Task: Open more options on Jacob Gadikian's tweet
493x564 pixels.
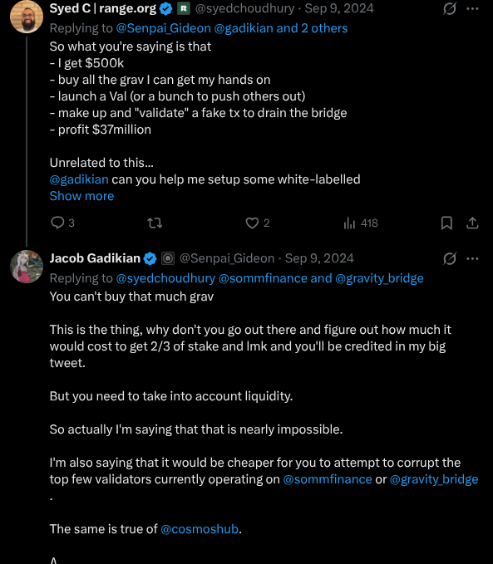Action: coord(472,258)
